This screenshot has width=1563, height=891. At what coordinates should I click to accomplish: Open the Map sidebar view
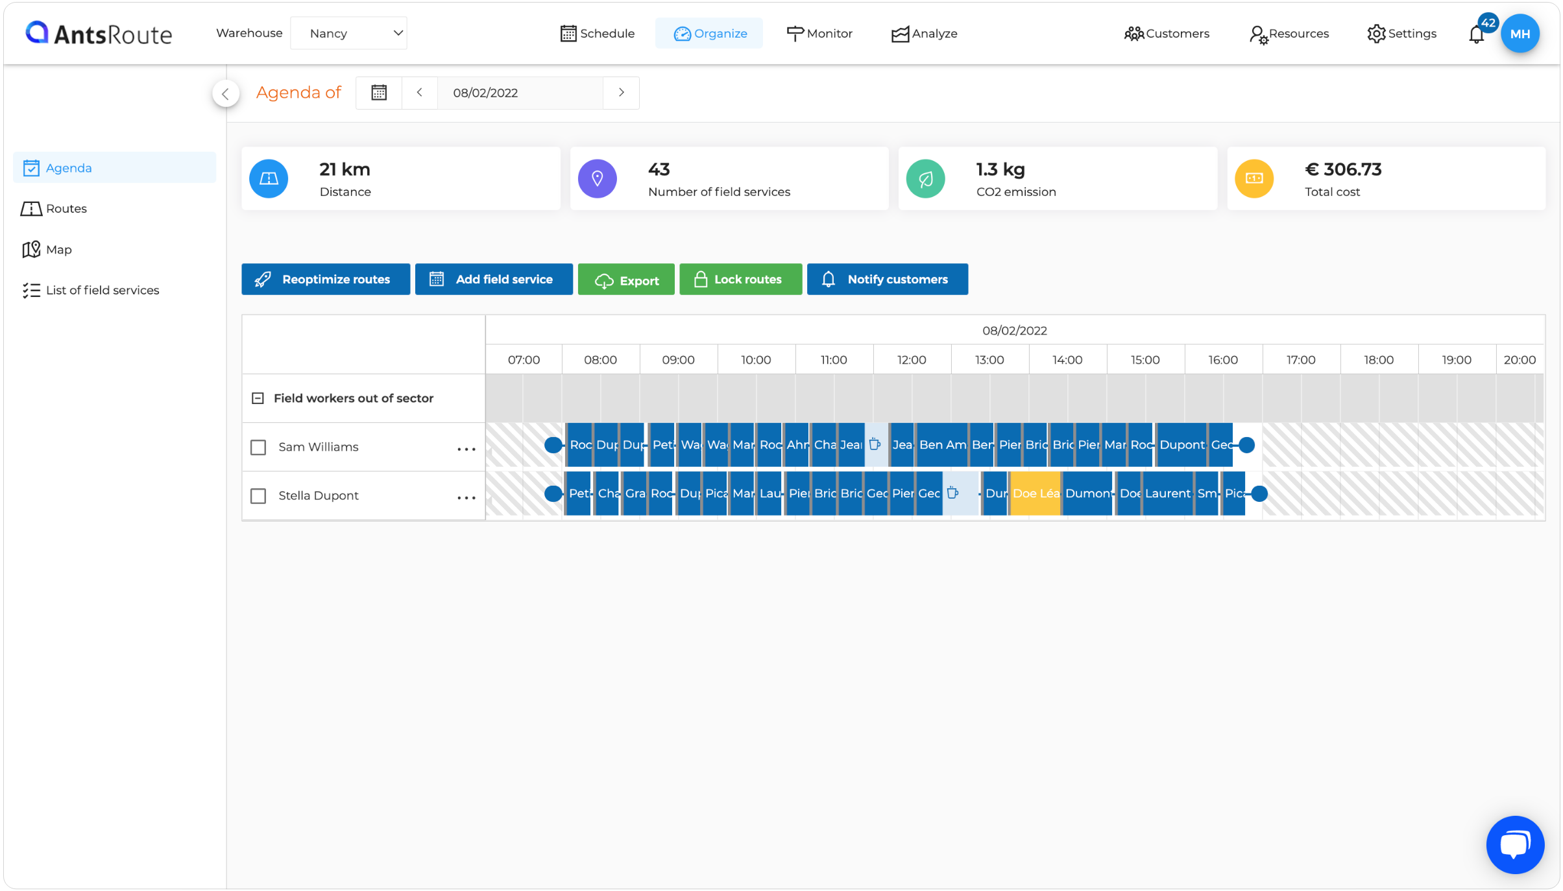tap(58, 249)
